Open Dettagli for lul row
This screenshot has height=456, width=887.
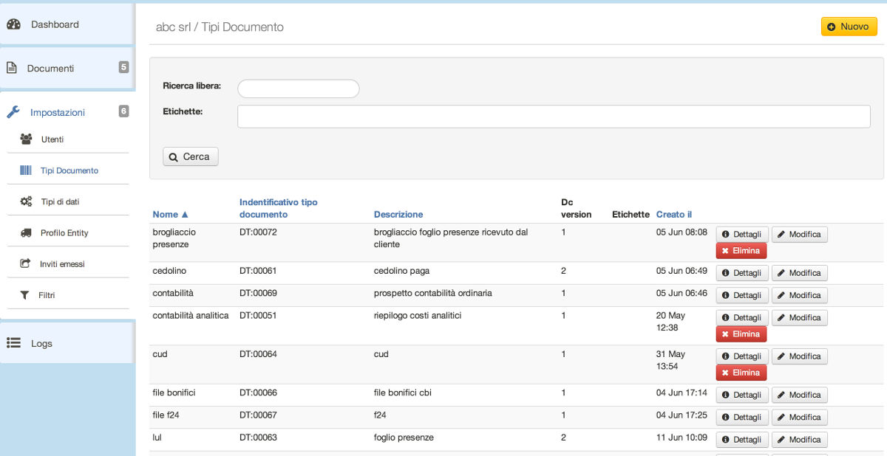[x=742, y=439]
